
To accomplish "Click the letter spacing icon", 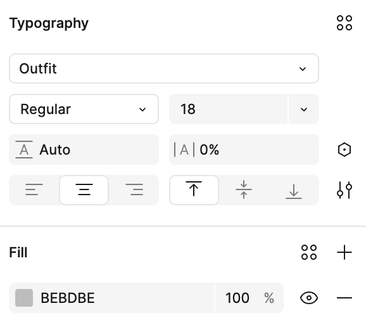I will coord(184,150).
